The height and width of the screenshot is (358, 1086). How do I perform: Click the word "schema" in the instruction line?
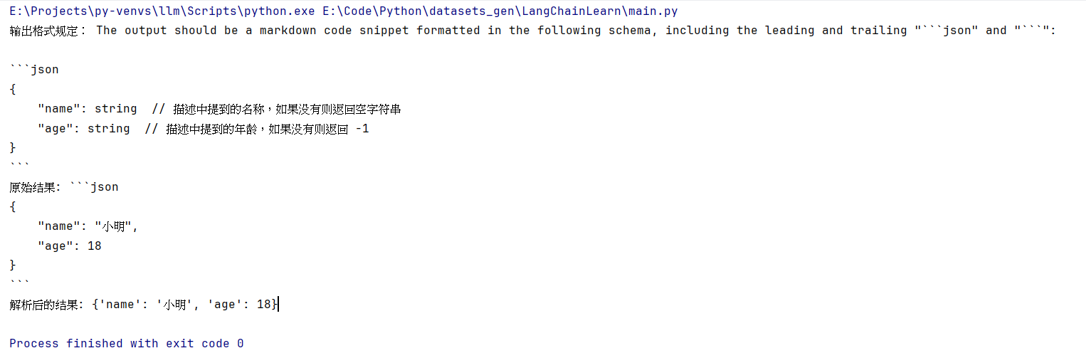633,31
